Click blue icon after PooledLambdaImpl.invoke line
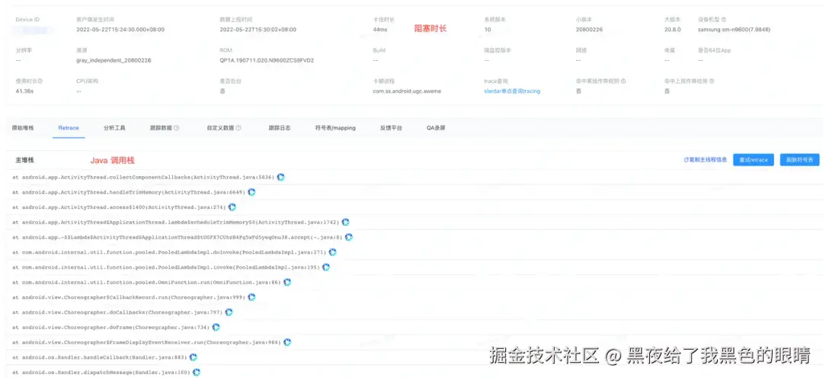This screenshot has width=823, height=378. [326, 267]
